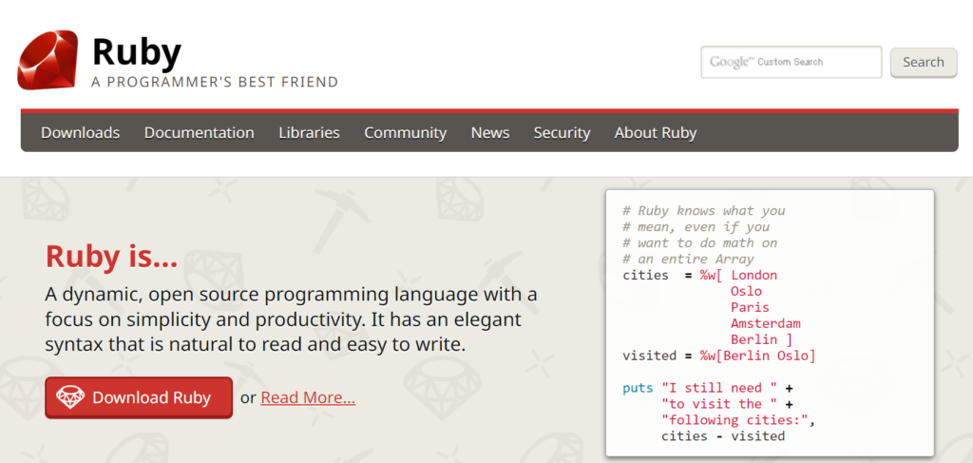Open the Documentation page
This screenshot has height=463, width=973.
tap(200, 133)
